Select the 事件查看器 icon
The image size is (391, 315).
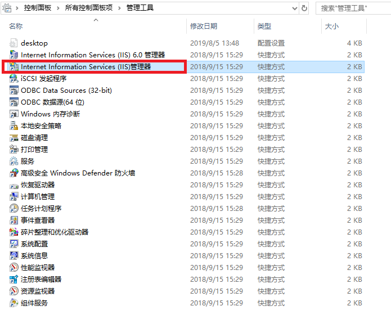click(x=14, y=220)
